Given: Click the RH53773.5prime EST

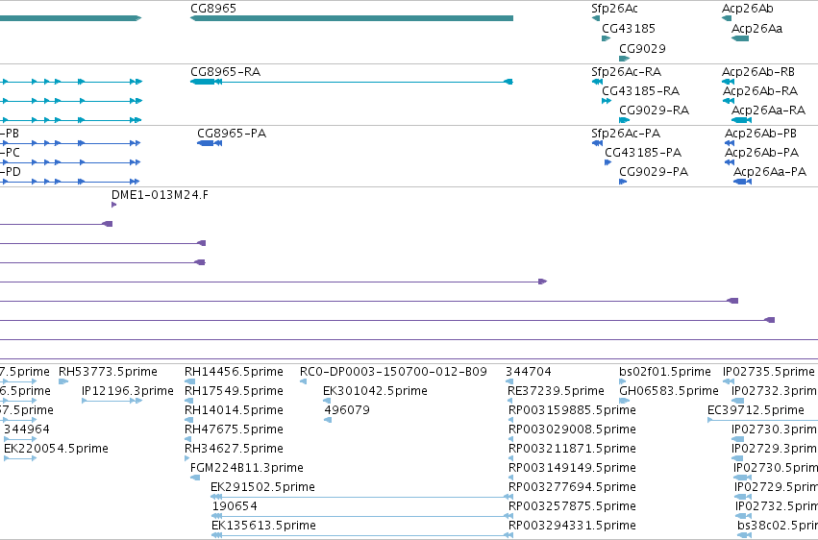Looking at the screenshot, I should point(63,381).
